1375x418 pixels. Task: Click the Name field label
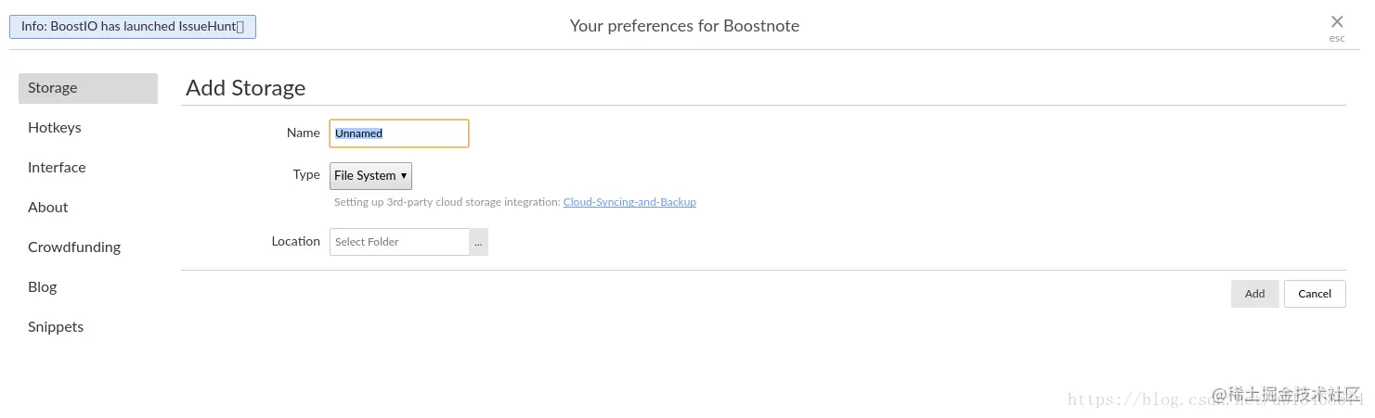click(303, 133)
